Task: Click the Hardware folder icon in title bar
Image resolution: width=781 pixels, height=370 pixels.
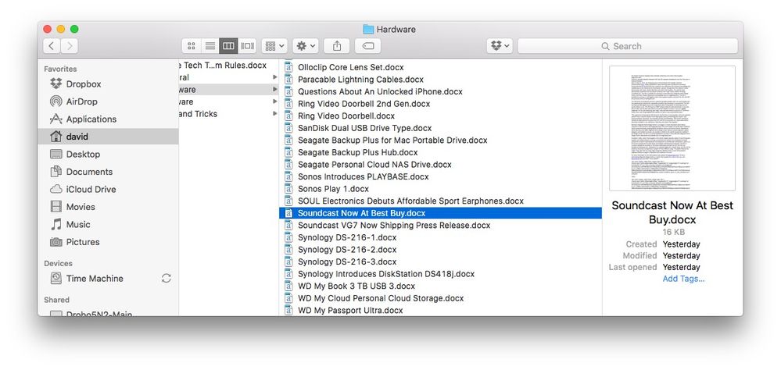Action: click(x=368, y=30)
